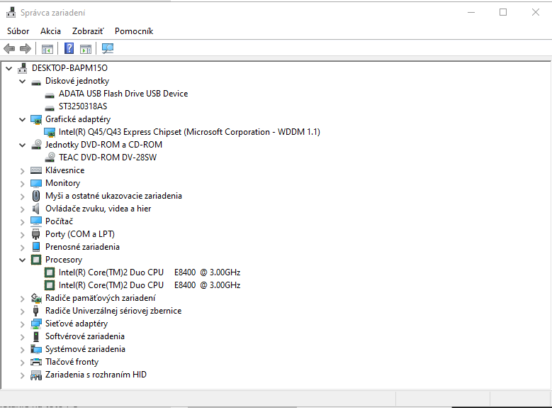
Task: Click the Porty (COM a LPT) connector icon
Action: pos(36,234)
